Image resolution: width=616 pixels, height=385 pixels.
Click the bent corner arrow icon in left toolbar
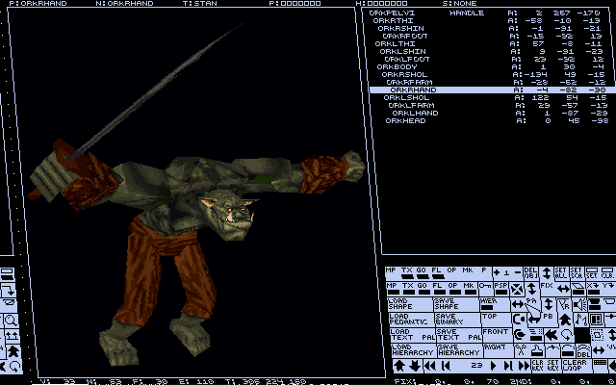coord(9,291)
